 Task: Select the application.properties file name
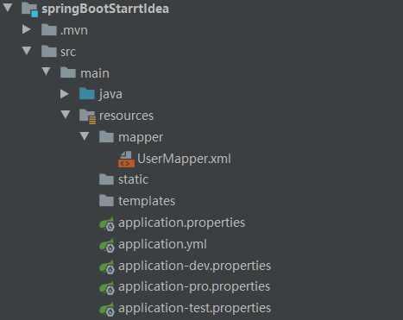click(182, 223)
